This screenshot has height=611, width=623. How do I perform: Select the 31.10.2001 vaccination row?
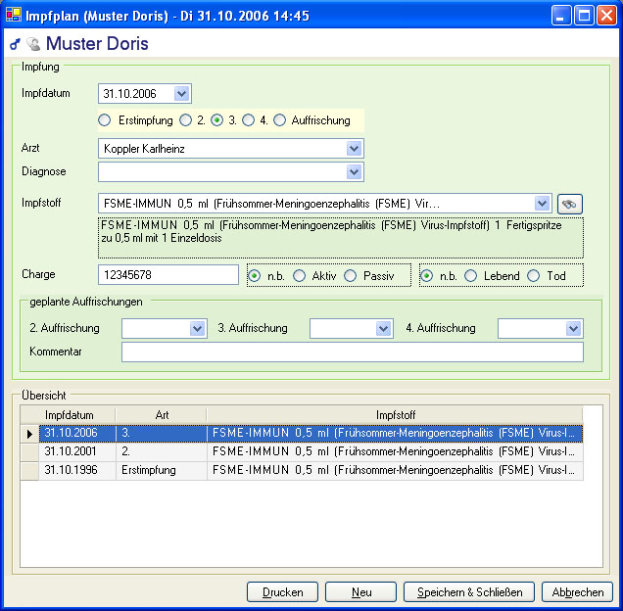point(69,451)
